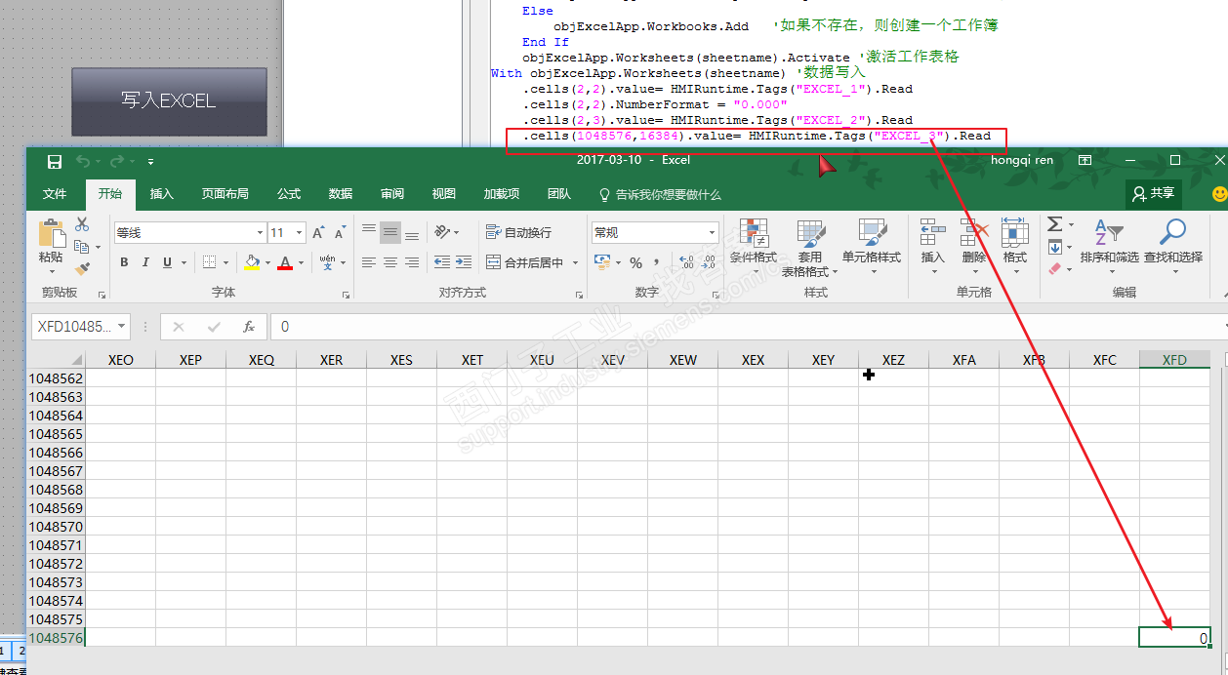Click the accounting number format icon
This screenshot has width=1228, height=675.
(x=600, y=262)
